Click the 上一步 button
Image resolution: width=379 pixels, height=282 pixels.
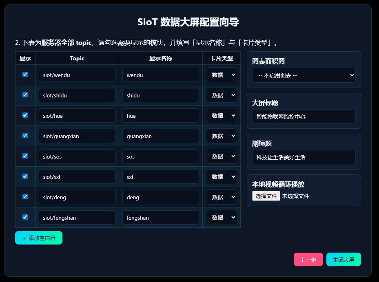(308, 259)
